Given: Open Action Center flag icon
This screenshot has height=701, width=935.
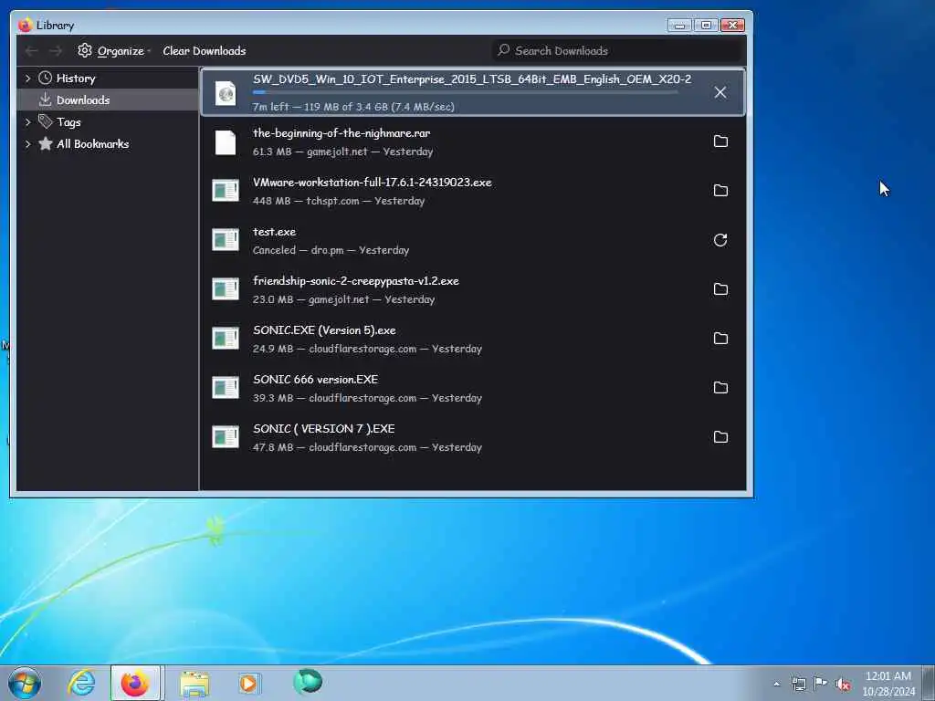Looking at the screenshot, I should (821, 683).
